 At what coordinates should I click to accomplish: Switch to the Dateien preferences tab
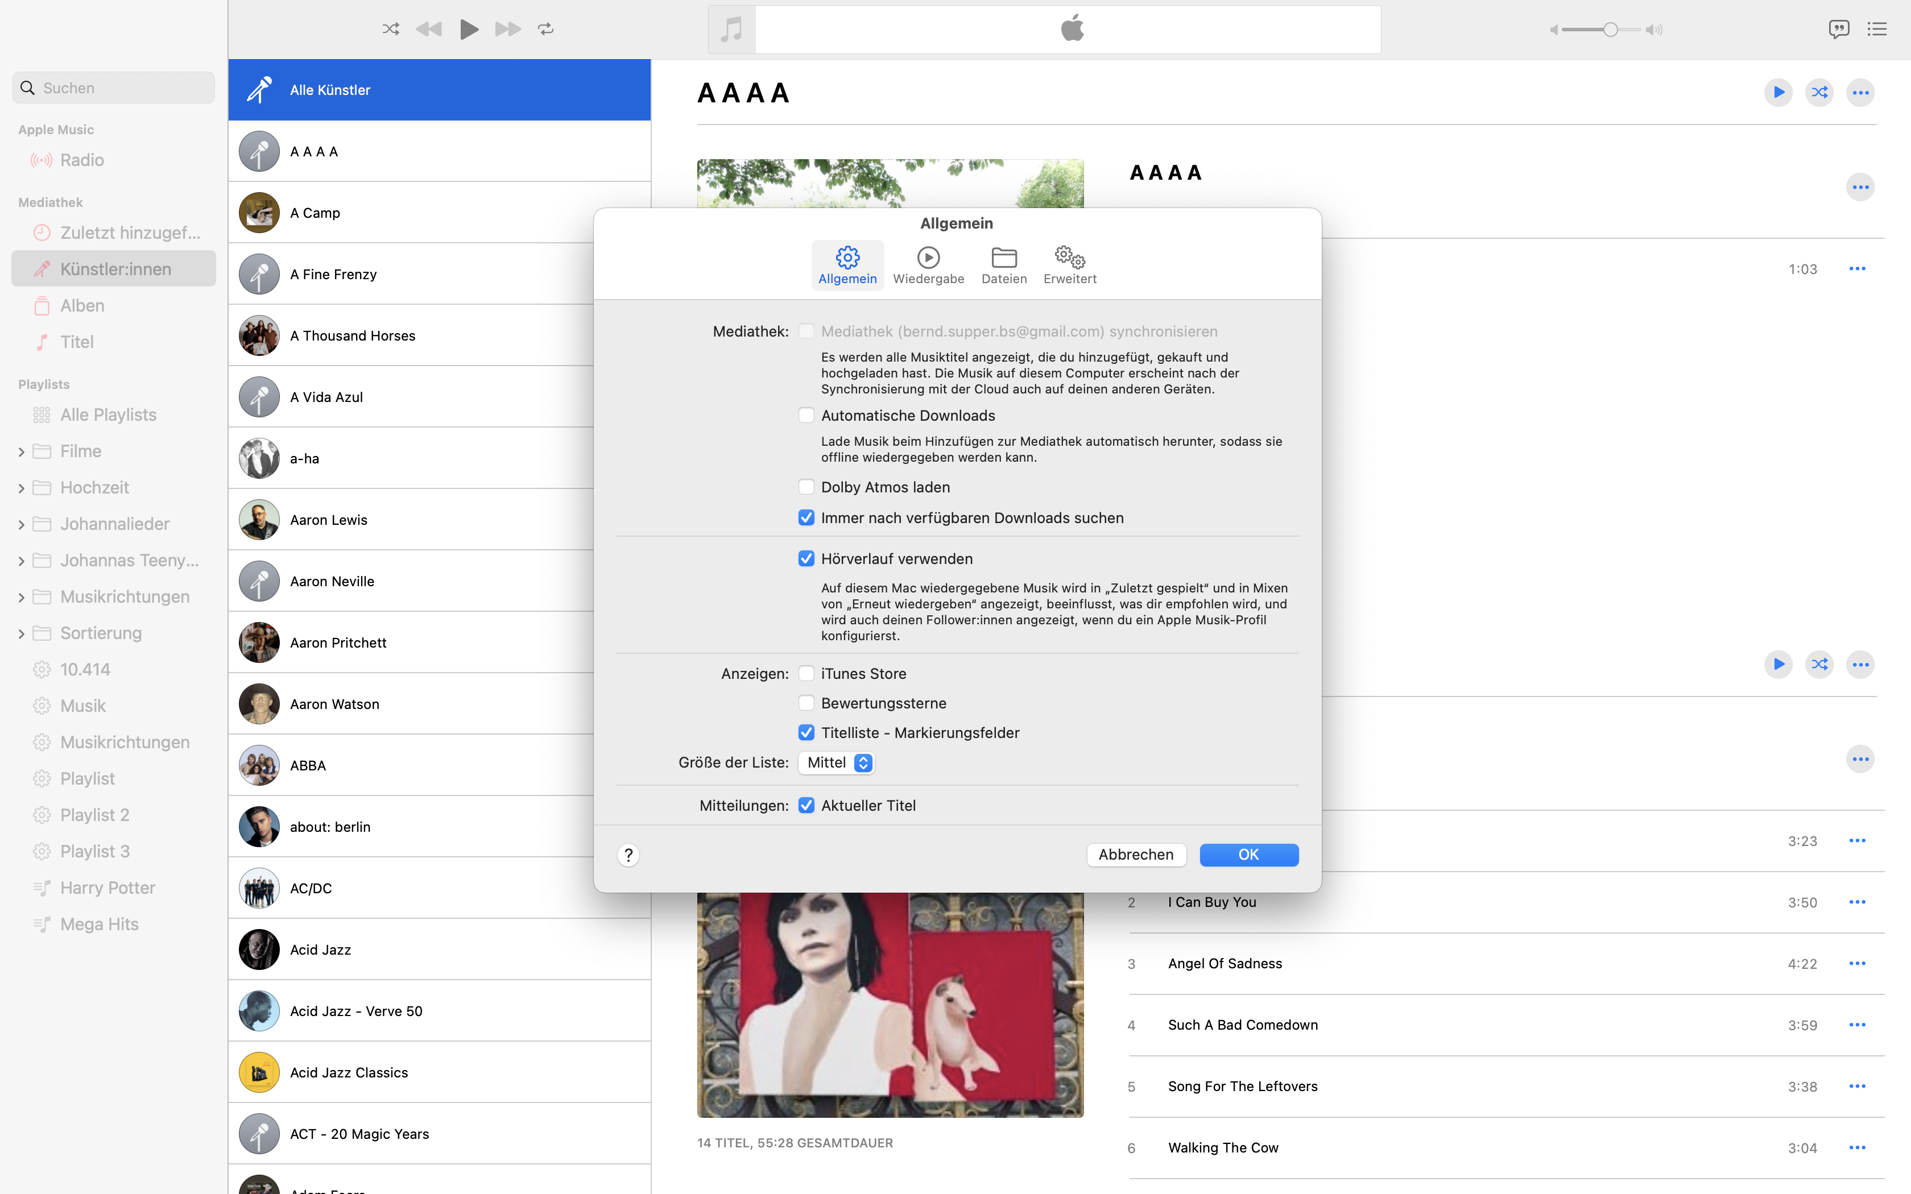point(1004,266)
